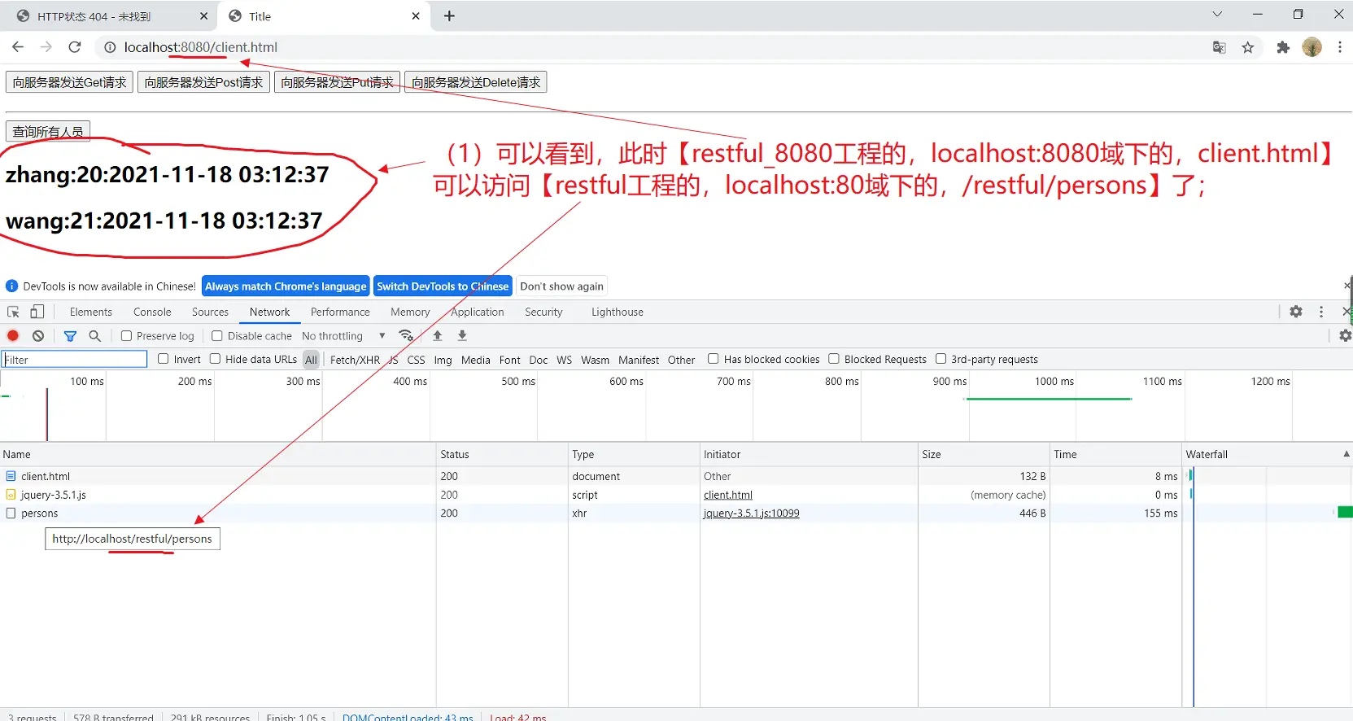Click the DevTools inspect element icon
The width and height of the screenshot is (1353, 721).
13,312
